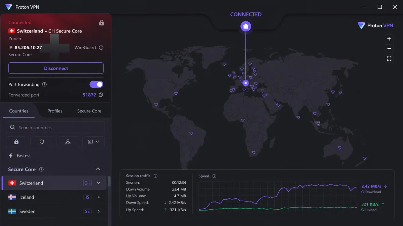Expand Switzerland server list chevron
Screen dimensions: 403x226
tap(98, 183)
